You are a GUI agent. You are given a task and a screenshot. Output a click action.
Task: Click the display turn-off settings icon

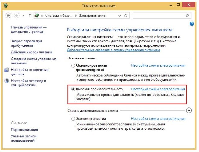(7, 70)
